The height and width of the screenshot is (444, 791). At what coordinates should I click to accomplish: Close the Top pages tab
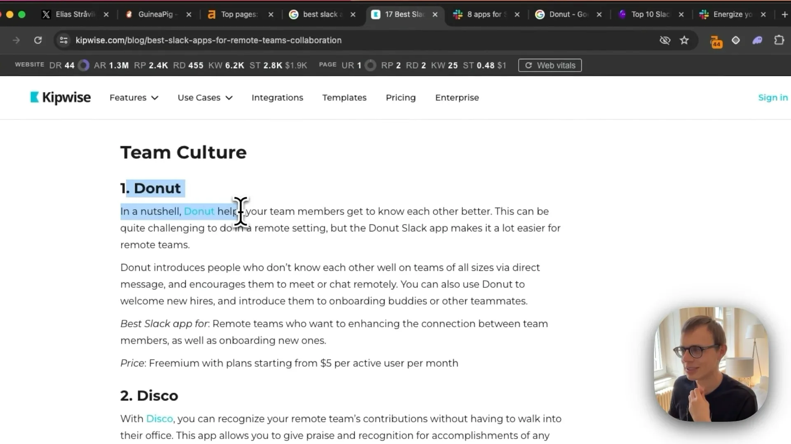[x=271, y=14]
